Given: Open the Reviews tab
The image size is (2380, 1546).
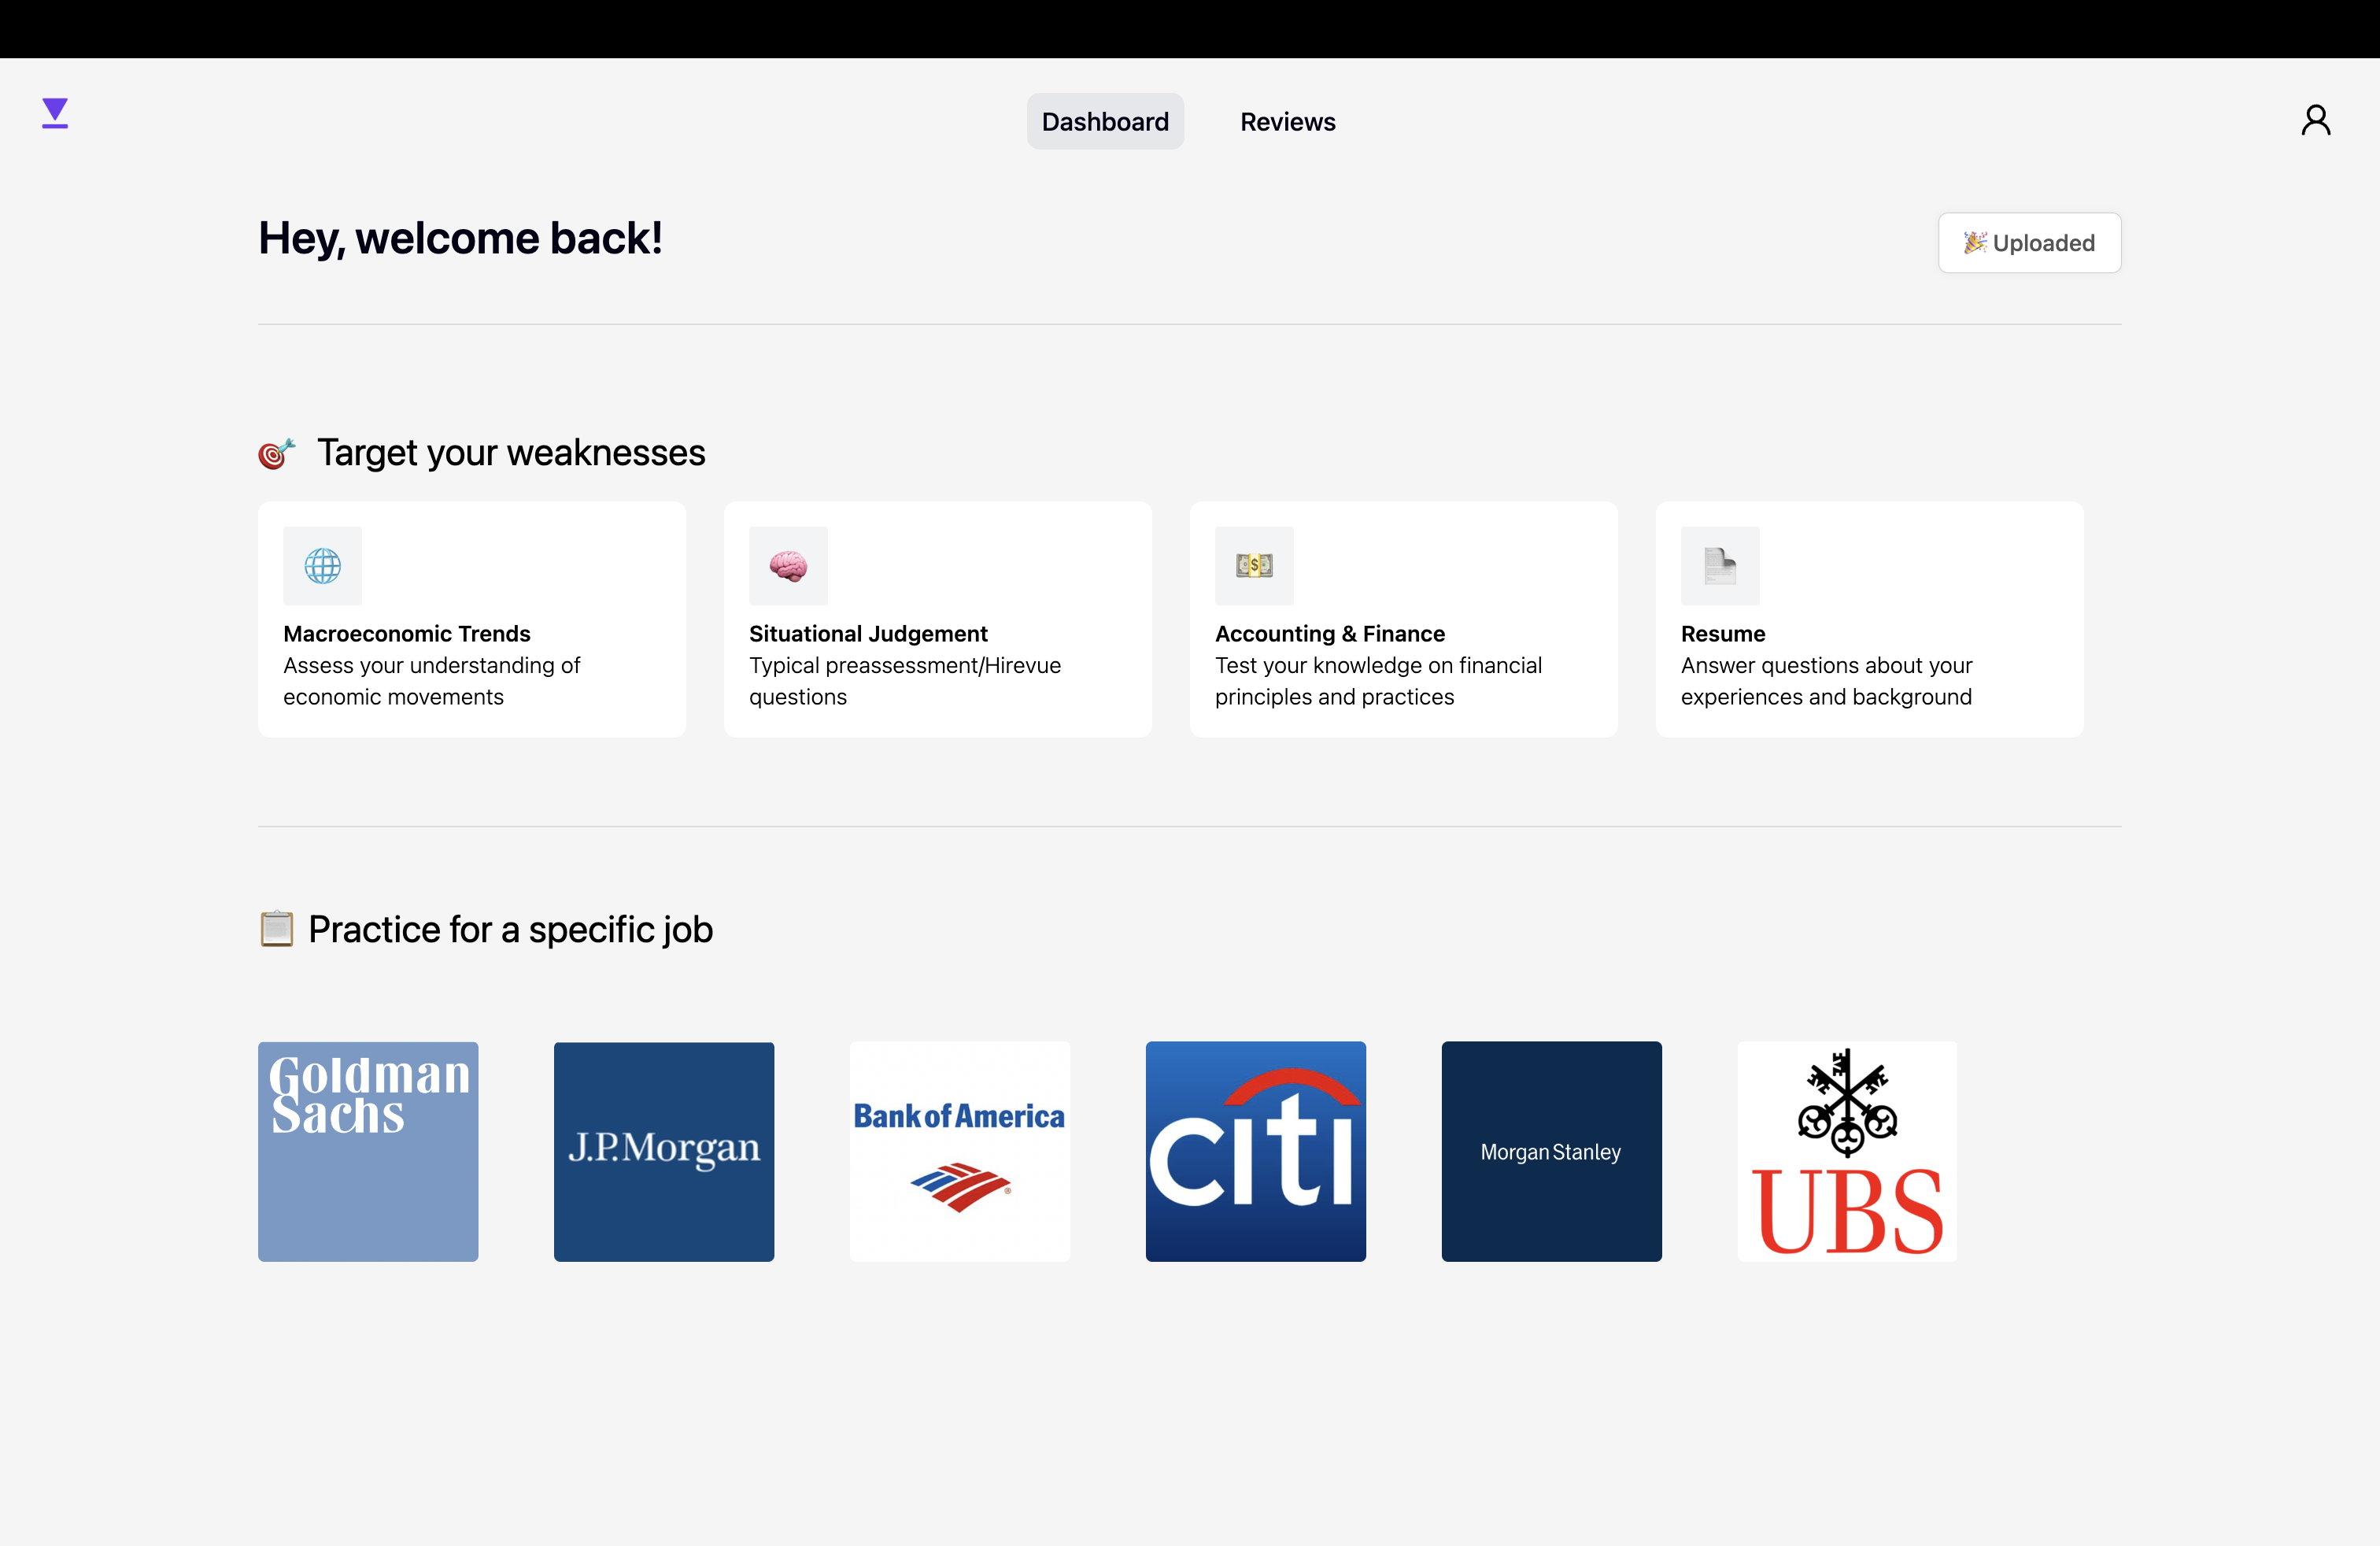Looking at the screenshot, I should coord(1287,122).
